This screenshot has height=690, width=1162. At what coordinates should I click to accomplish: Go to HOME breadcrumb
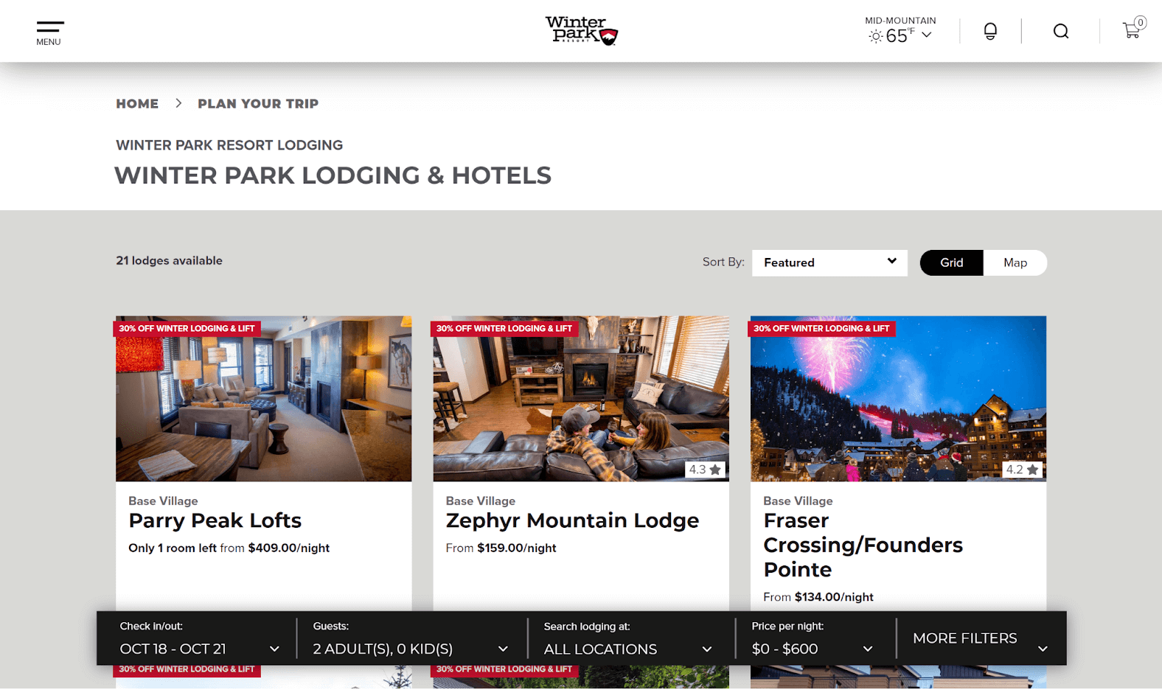tap(137, 104)
